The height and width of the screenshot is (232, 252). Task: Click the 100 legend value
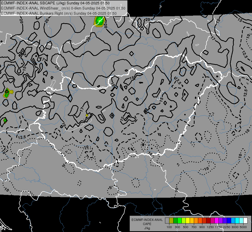click(169, 227)
